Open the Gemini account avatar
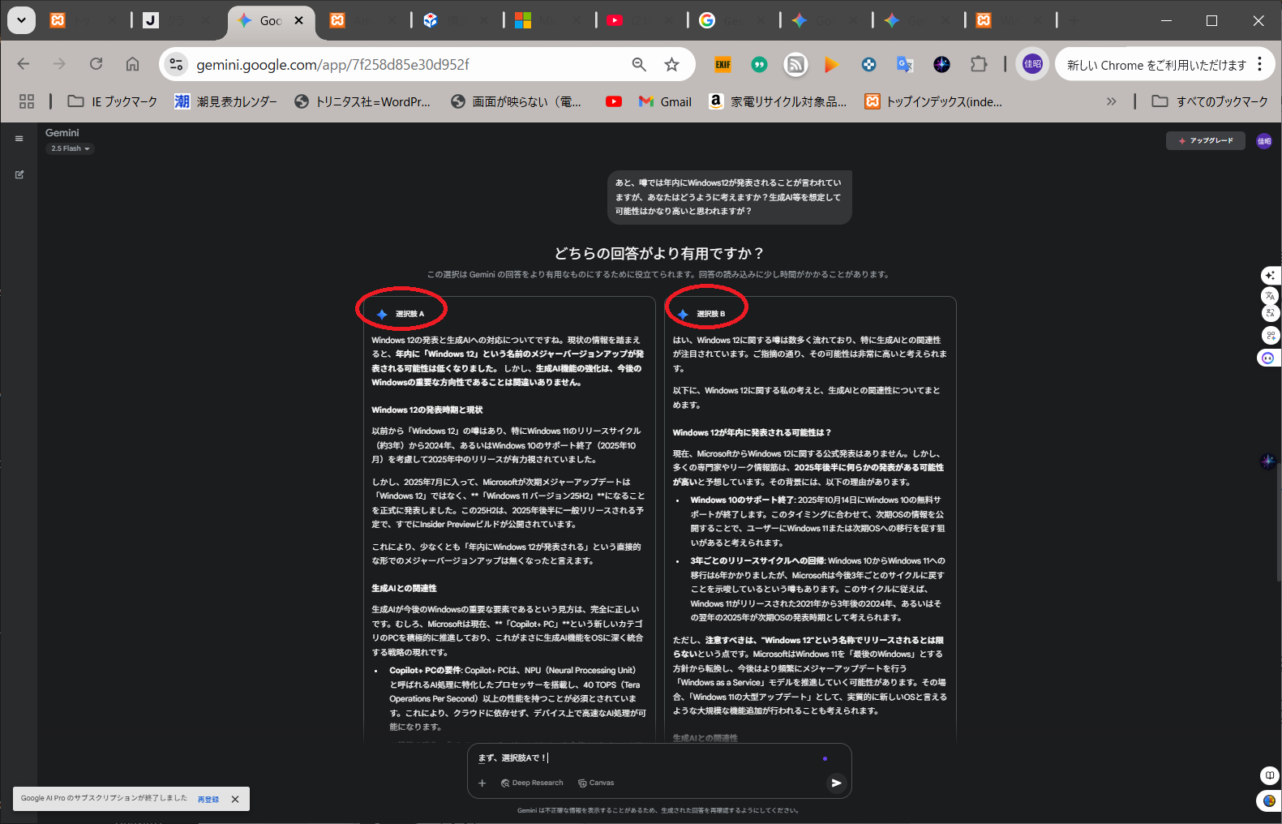 [x=1264, y=141]
